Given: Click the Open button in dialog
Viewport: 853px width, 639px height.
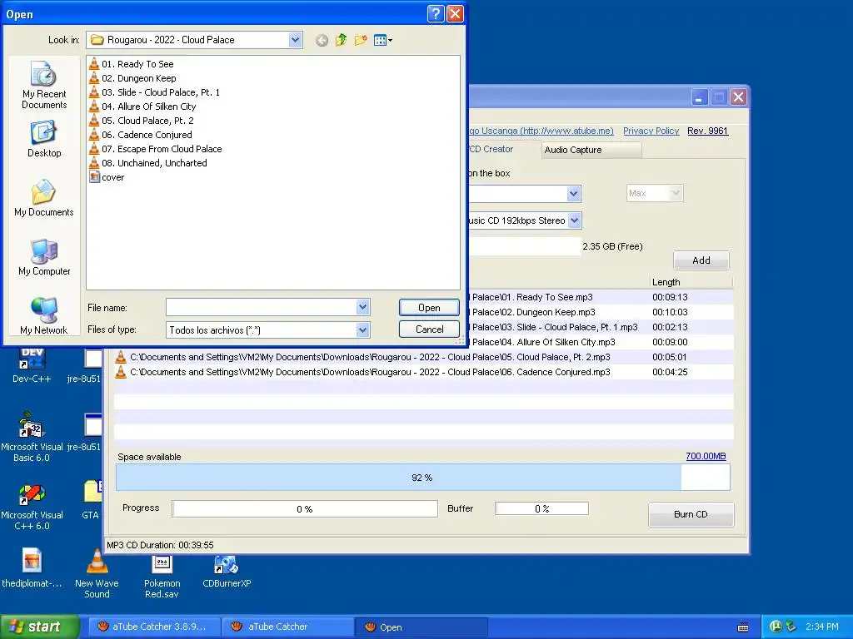Looking at the screenshot, I should [x=429, y=308].
